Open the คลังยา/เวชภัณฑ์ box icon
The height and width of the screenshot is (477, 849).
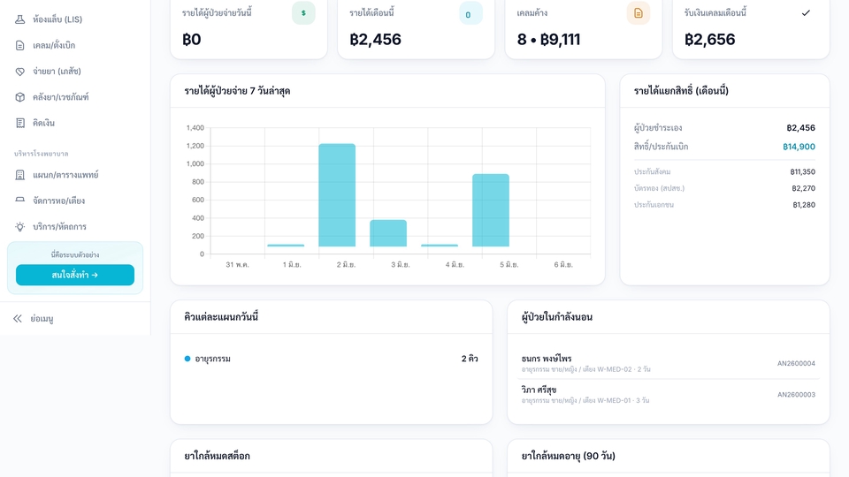pyautogui.click(x=20, y=97)
